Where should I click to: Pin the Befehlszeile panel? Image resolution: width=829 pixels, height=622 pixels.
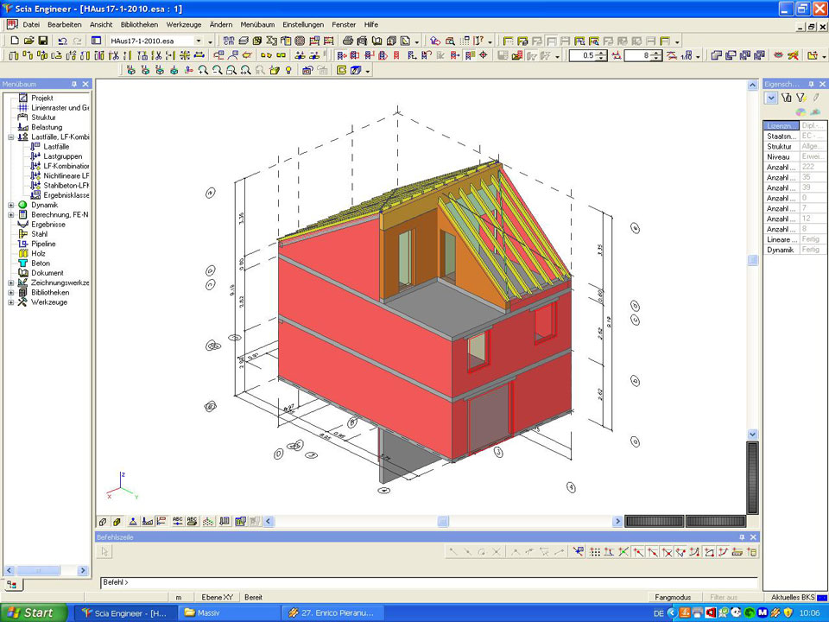click(x=741, y=537)
